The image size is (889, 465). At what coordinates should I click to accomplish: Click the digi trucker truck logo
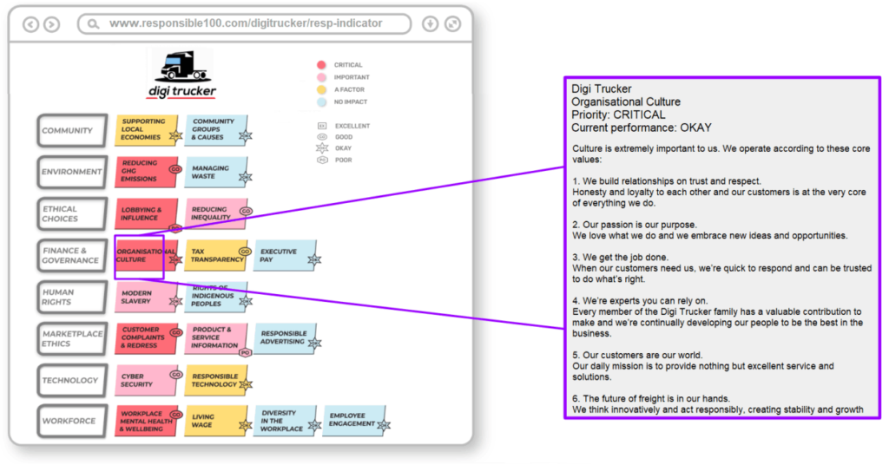pyautogui.click(x=182, y=75)
